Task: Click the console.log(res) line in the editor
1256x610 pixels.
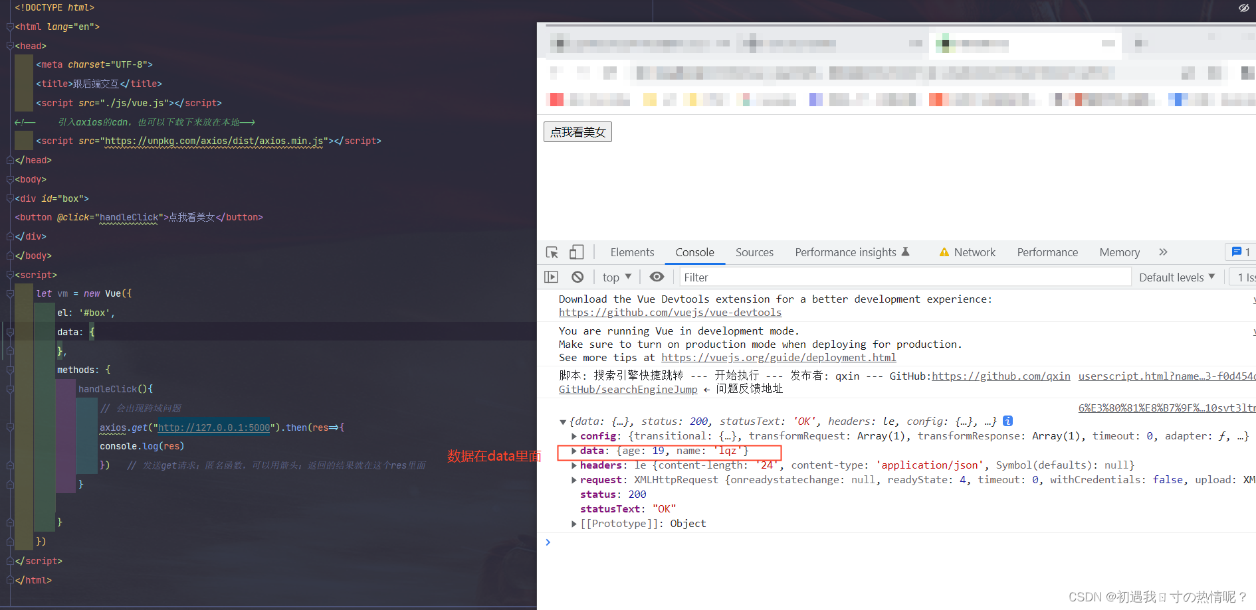Action: [x=142, y=446]
